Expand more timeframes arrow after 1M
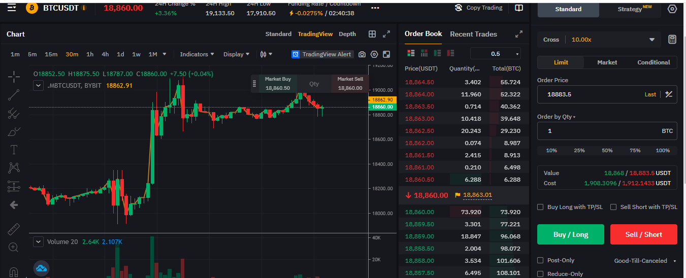 [x=164, y=54]
